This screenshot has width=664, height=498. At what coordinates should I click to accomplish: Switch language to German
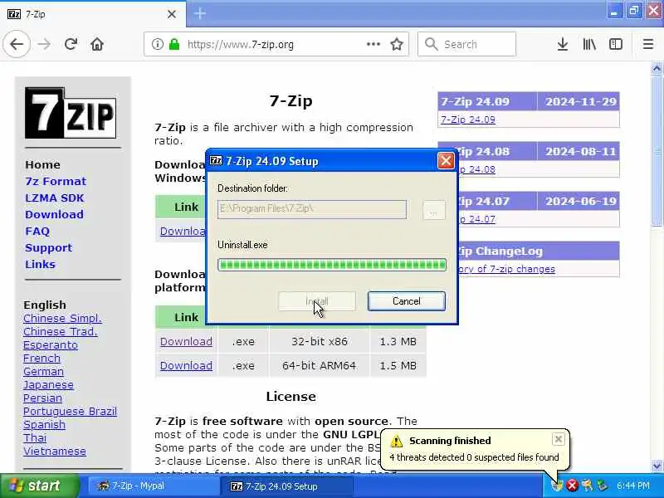[x=44, y=371]
